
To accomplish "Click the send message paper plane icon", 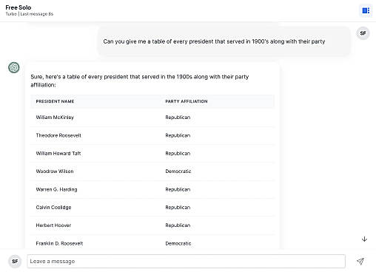I will click(360, 261).
